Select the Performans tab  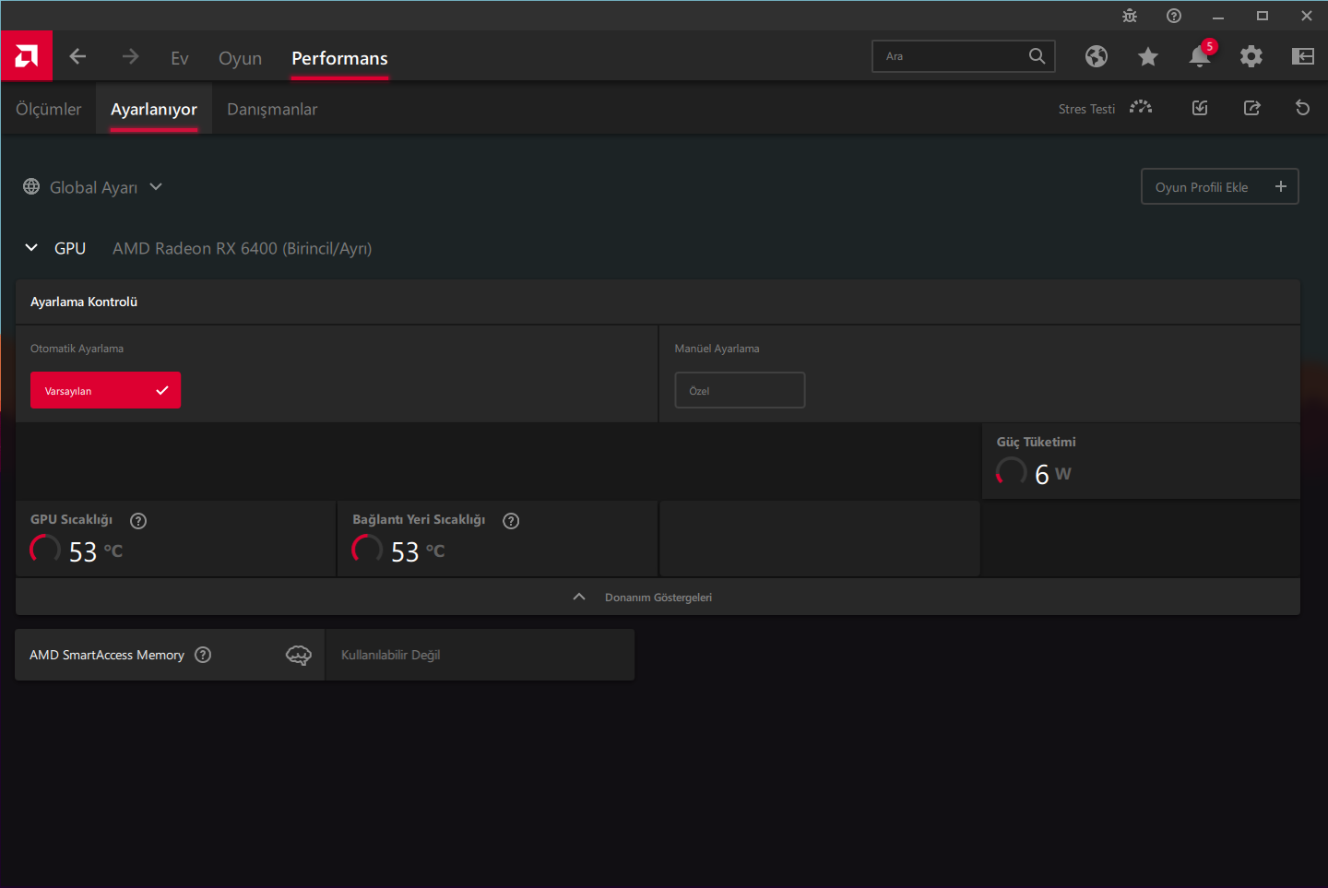(339, 58)
